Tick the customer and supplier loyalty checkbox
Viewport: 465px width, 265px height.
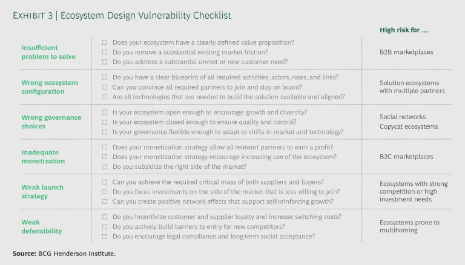(105, 217)
